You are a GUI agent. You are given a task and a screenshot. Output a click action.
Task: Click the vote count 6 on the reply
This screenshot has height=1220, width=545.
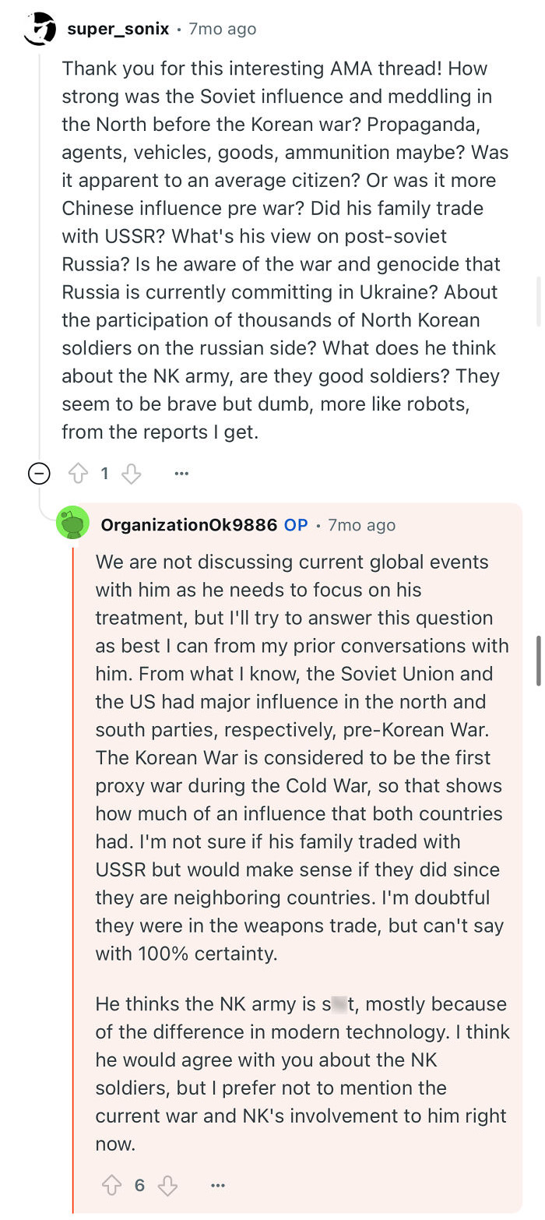pyautogui.click(x=141, y=1185)
